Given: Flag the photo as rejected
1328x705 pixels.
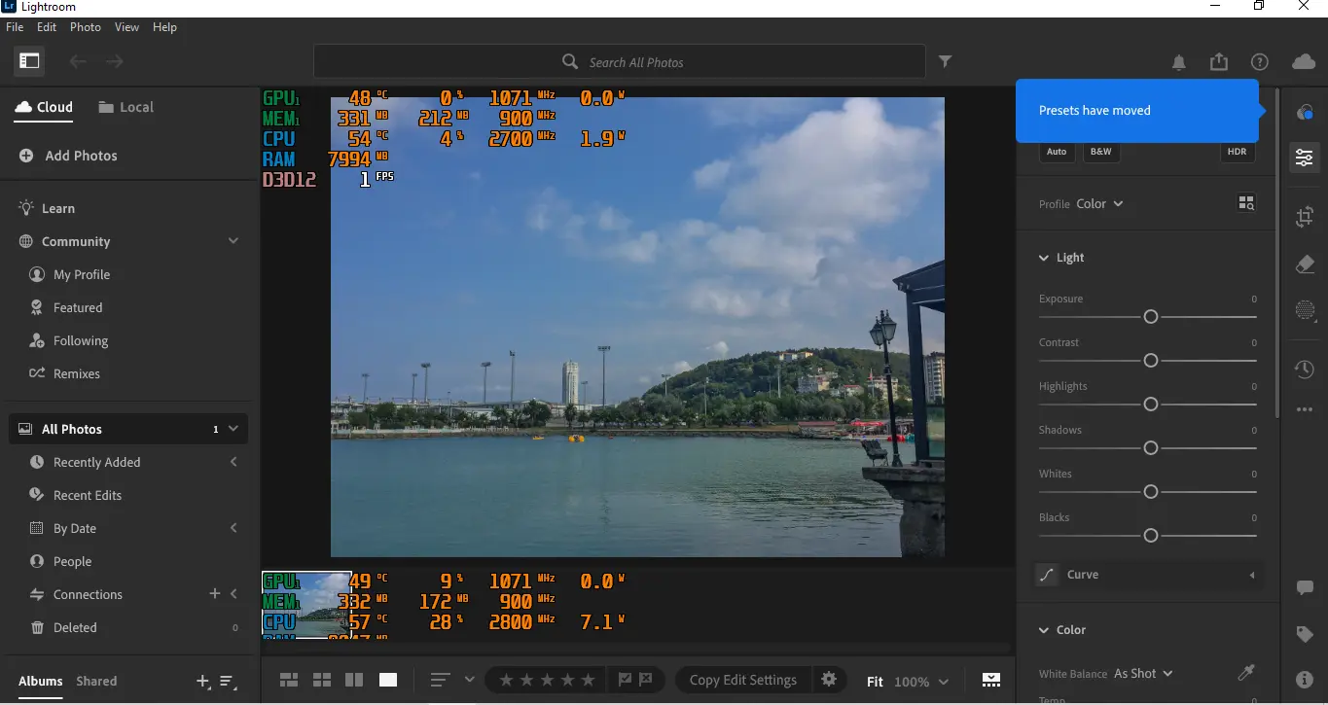Looking at the screenshot, I should 646,680.
